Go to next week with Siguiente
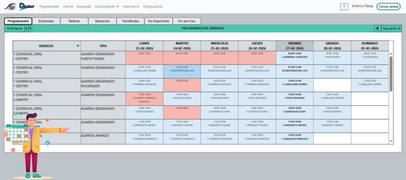406x180 pixels. tap(391, 28)
